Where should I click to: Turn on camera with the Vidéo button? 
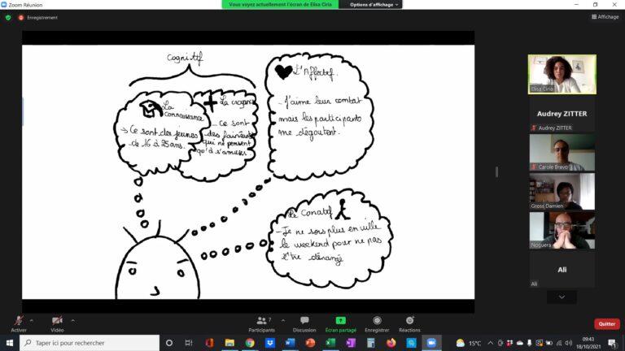click(x=57, y=322)
